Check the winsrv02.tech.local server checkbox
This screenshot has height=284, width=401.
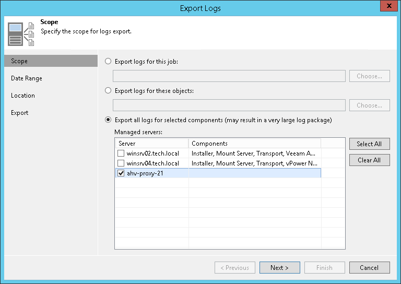(121, 153)
